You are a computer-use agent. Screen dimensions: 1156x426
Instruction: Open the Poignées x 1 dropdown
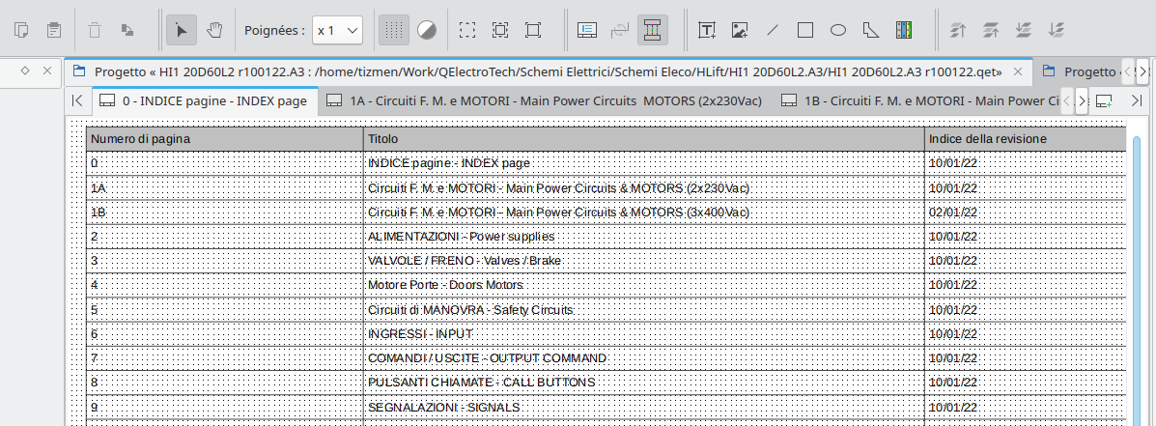click(338, 30)
